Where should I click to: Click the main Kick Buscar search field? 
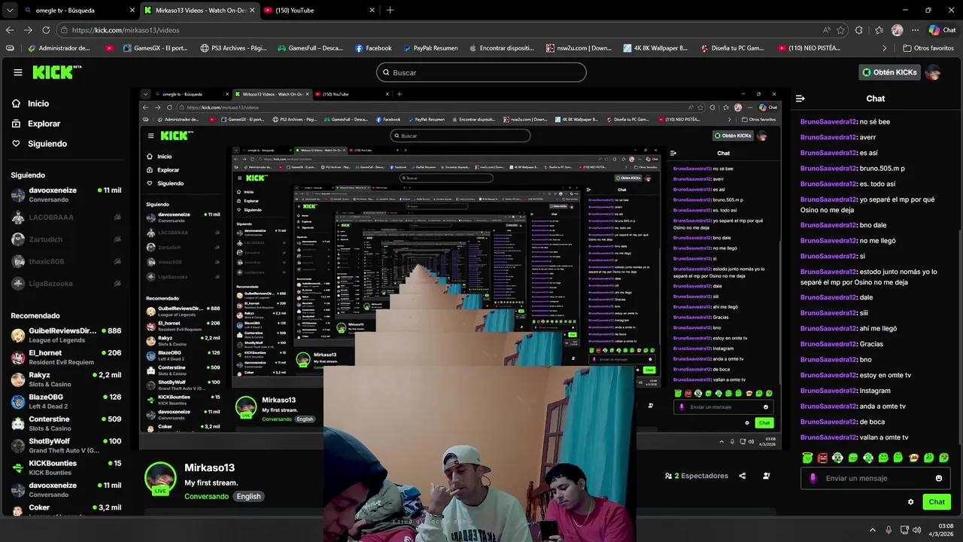click(481, 72)
